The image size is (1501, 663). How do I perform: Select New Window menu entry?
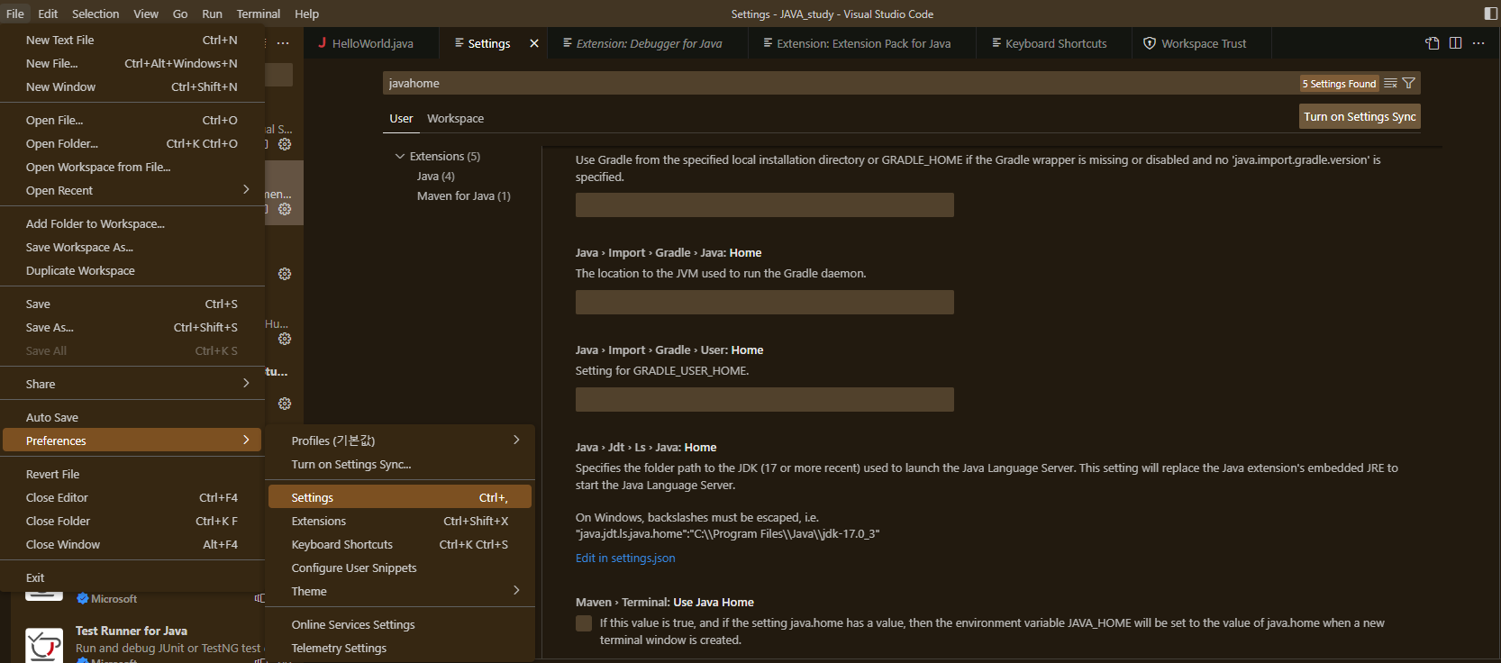(x=132, y=86)
